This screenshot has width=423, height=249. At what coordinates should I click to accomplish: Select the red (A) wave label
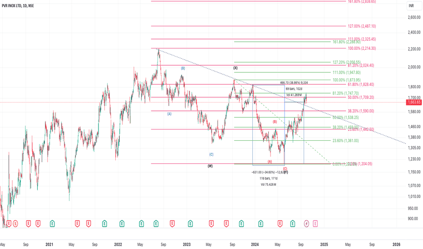[270, 162]
